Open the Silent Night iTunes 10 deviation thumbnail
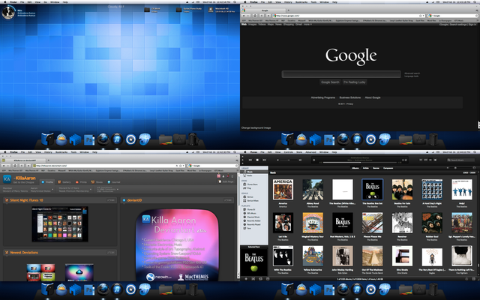480x300 pixels. pyautogui.click(x=60, y=223)
